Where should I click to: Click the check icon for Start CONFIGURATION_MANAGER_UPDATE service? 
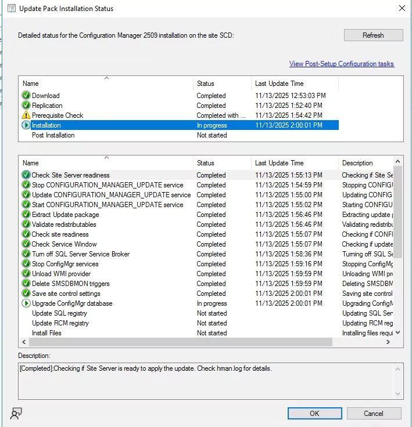pyautogui.click(x=26, y=205)
